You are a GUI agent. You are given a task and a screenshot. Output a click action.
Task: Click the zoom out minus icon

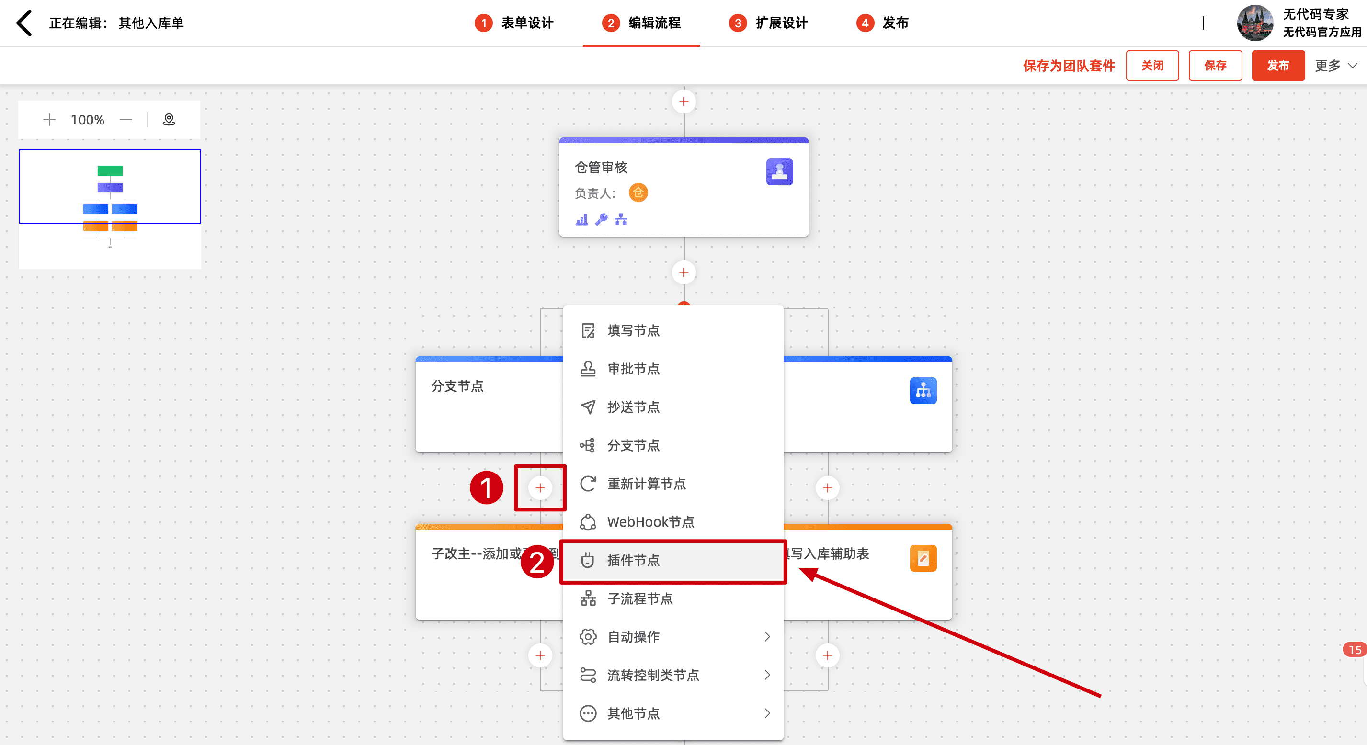coord(126,120)
